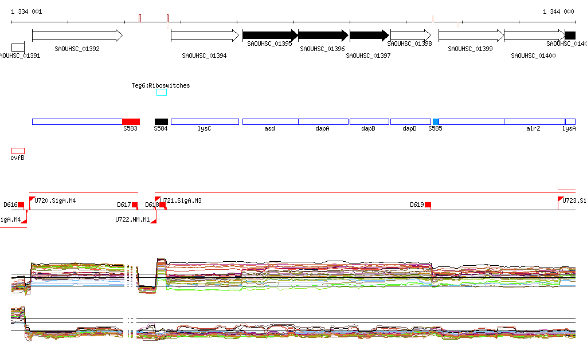Viewport: 587px width, 350px height.
Task: Click the D618 red marker
Action: [163, 205]
